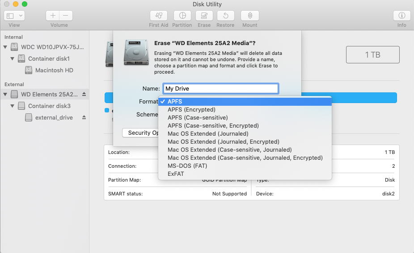Click the Security Options button
Viewport: 414px width, 253px height.
pyautogui.click(x=140, y=133)
